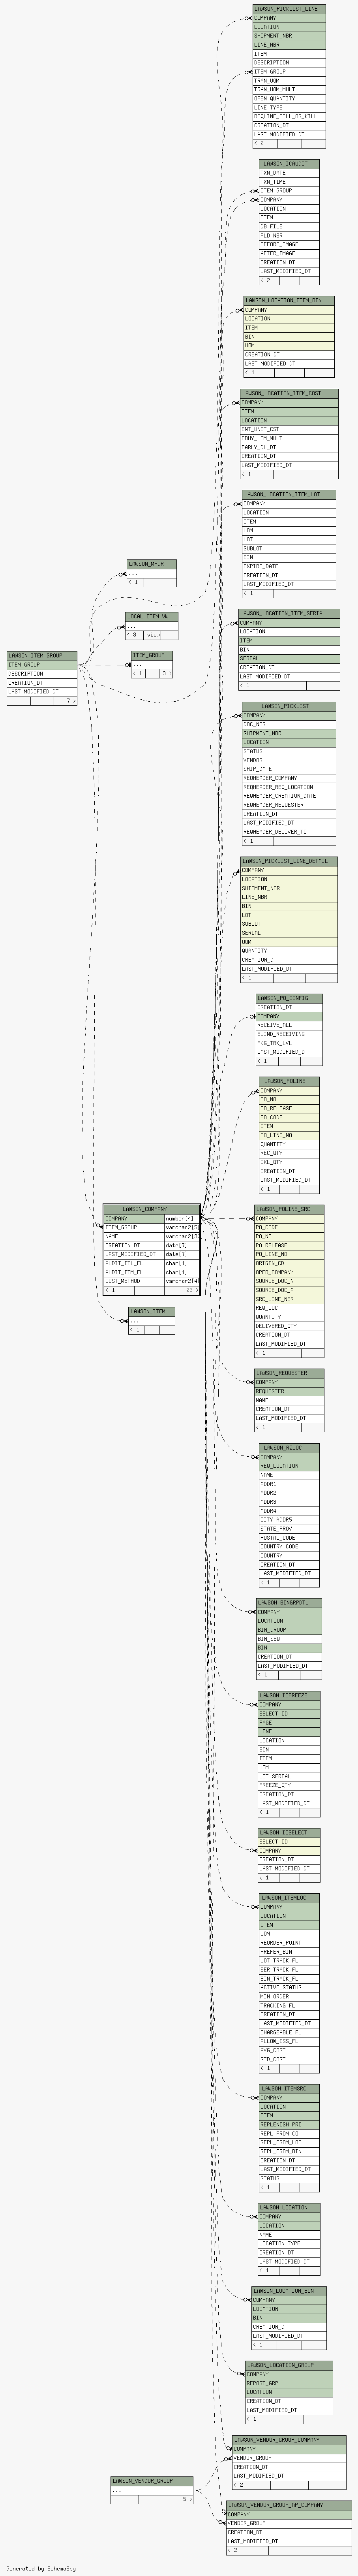358x2576 pixels.
Task: Open the LAWSON_PO_CONFIG table header
Action: tap(288, 998)
